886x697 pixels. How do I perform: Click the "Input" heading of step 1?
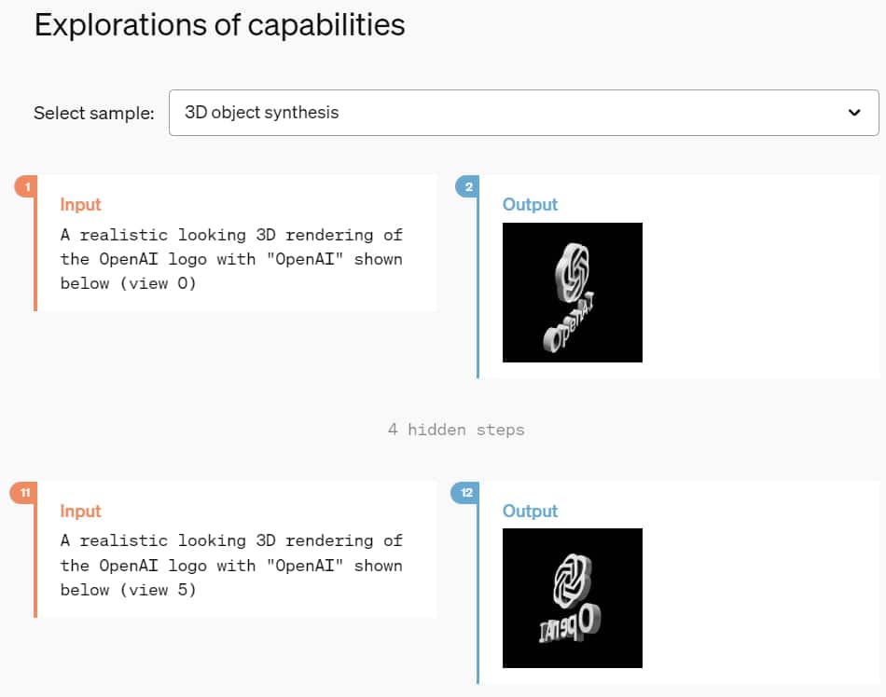pos(80,204)
